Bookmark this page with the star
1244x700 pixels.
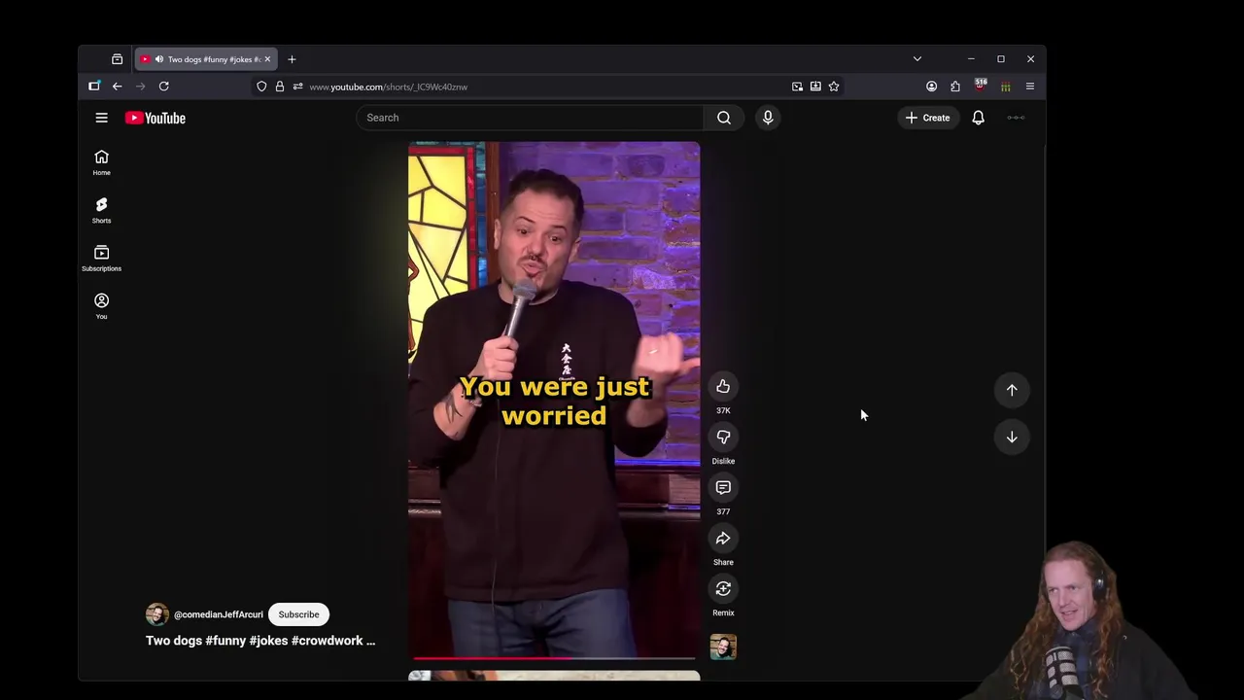click(834, 87)
